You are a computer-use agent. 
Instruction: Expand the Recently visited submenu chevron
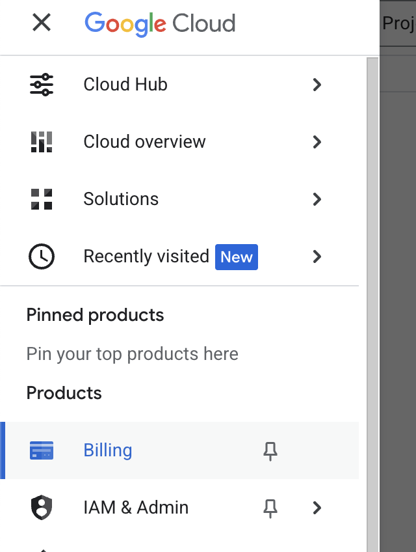(x=317, y=256)
